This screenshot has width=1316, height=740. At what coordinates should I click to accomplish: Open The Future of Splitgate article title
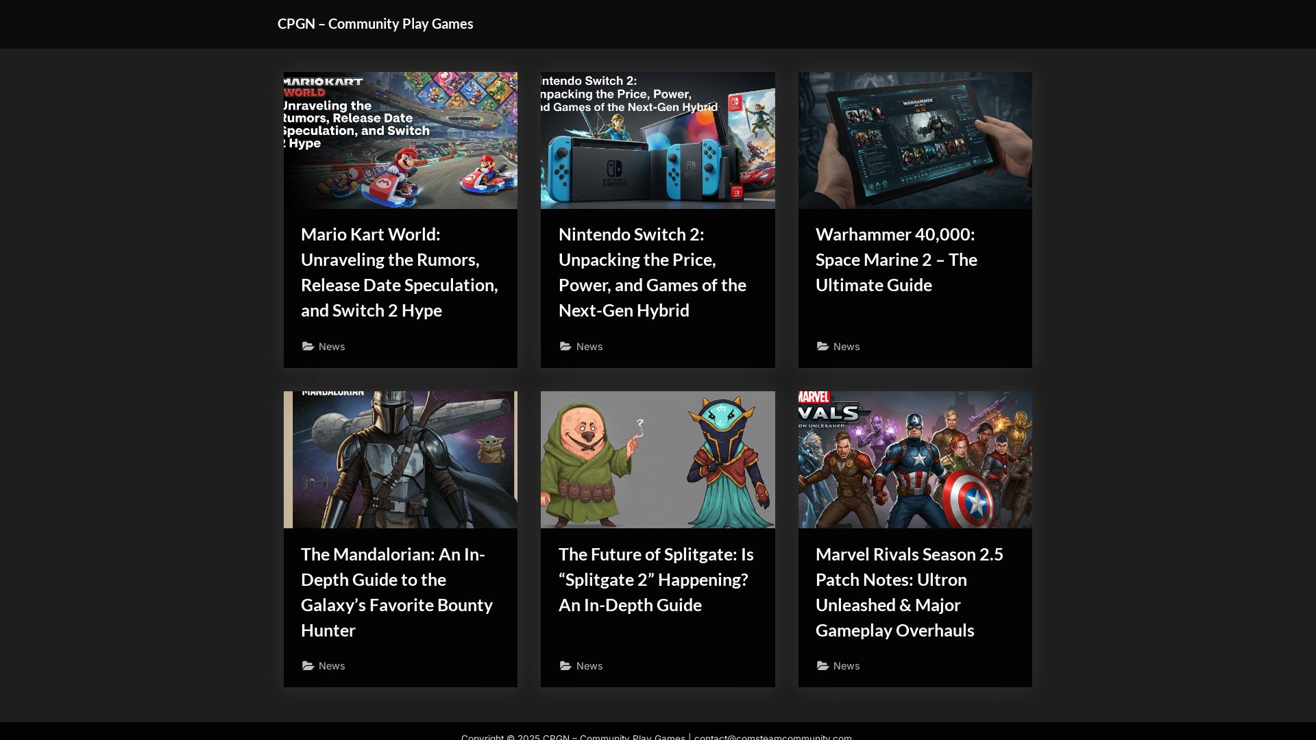pyautogui.click(x=656, y=580)
